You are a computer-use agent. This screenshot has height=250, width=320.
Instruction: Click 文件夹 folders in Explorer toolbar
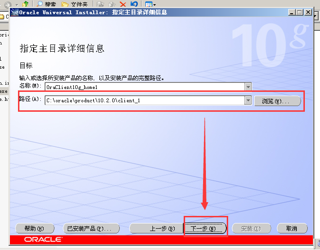tap(75, 3)
